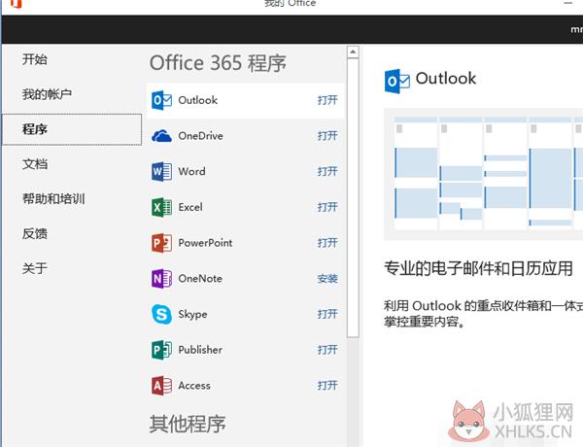Click 打开 link for Outlook
The image size is (583, 447).
327,100
